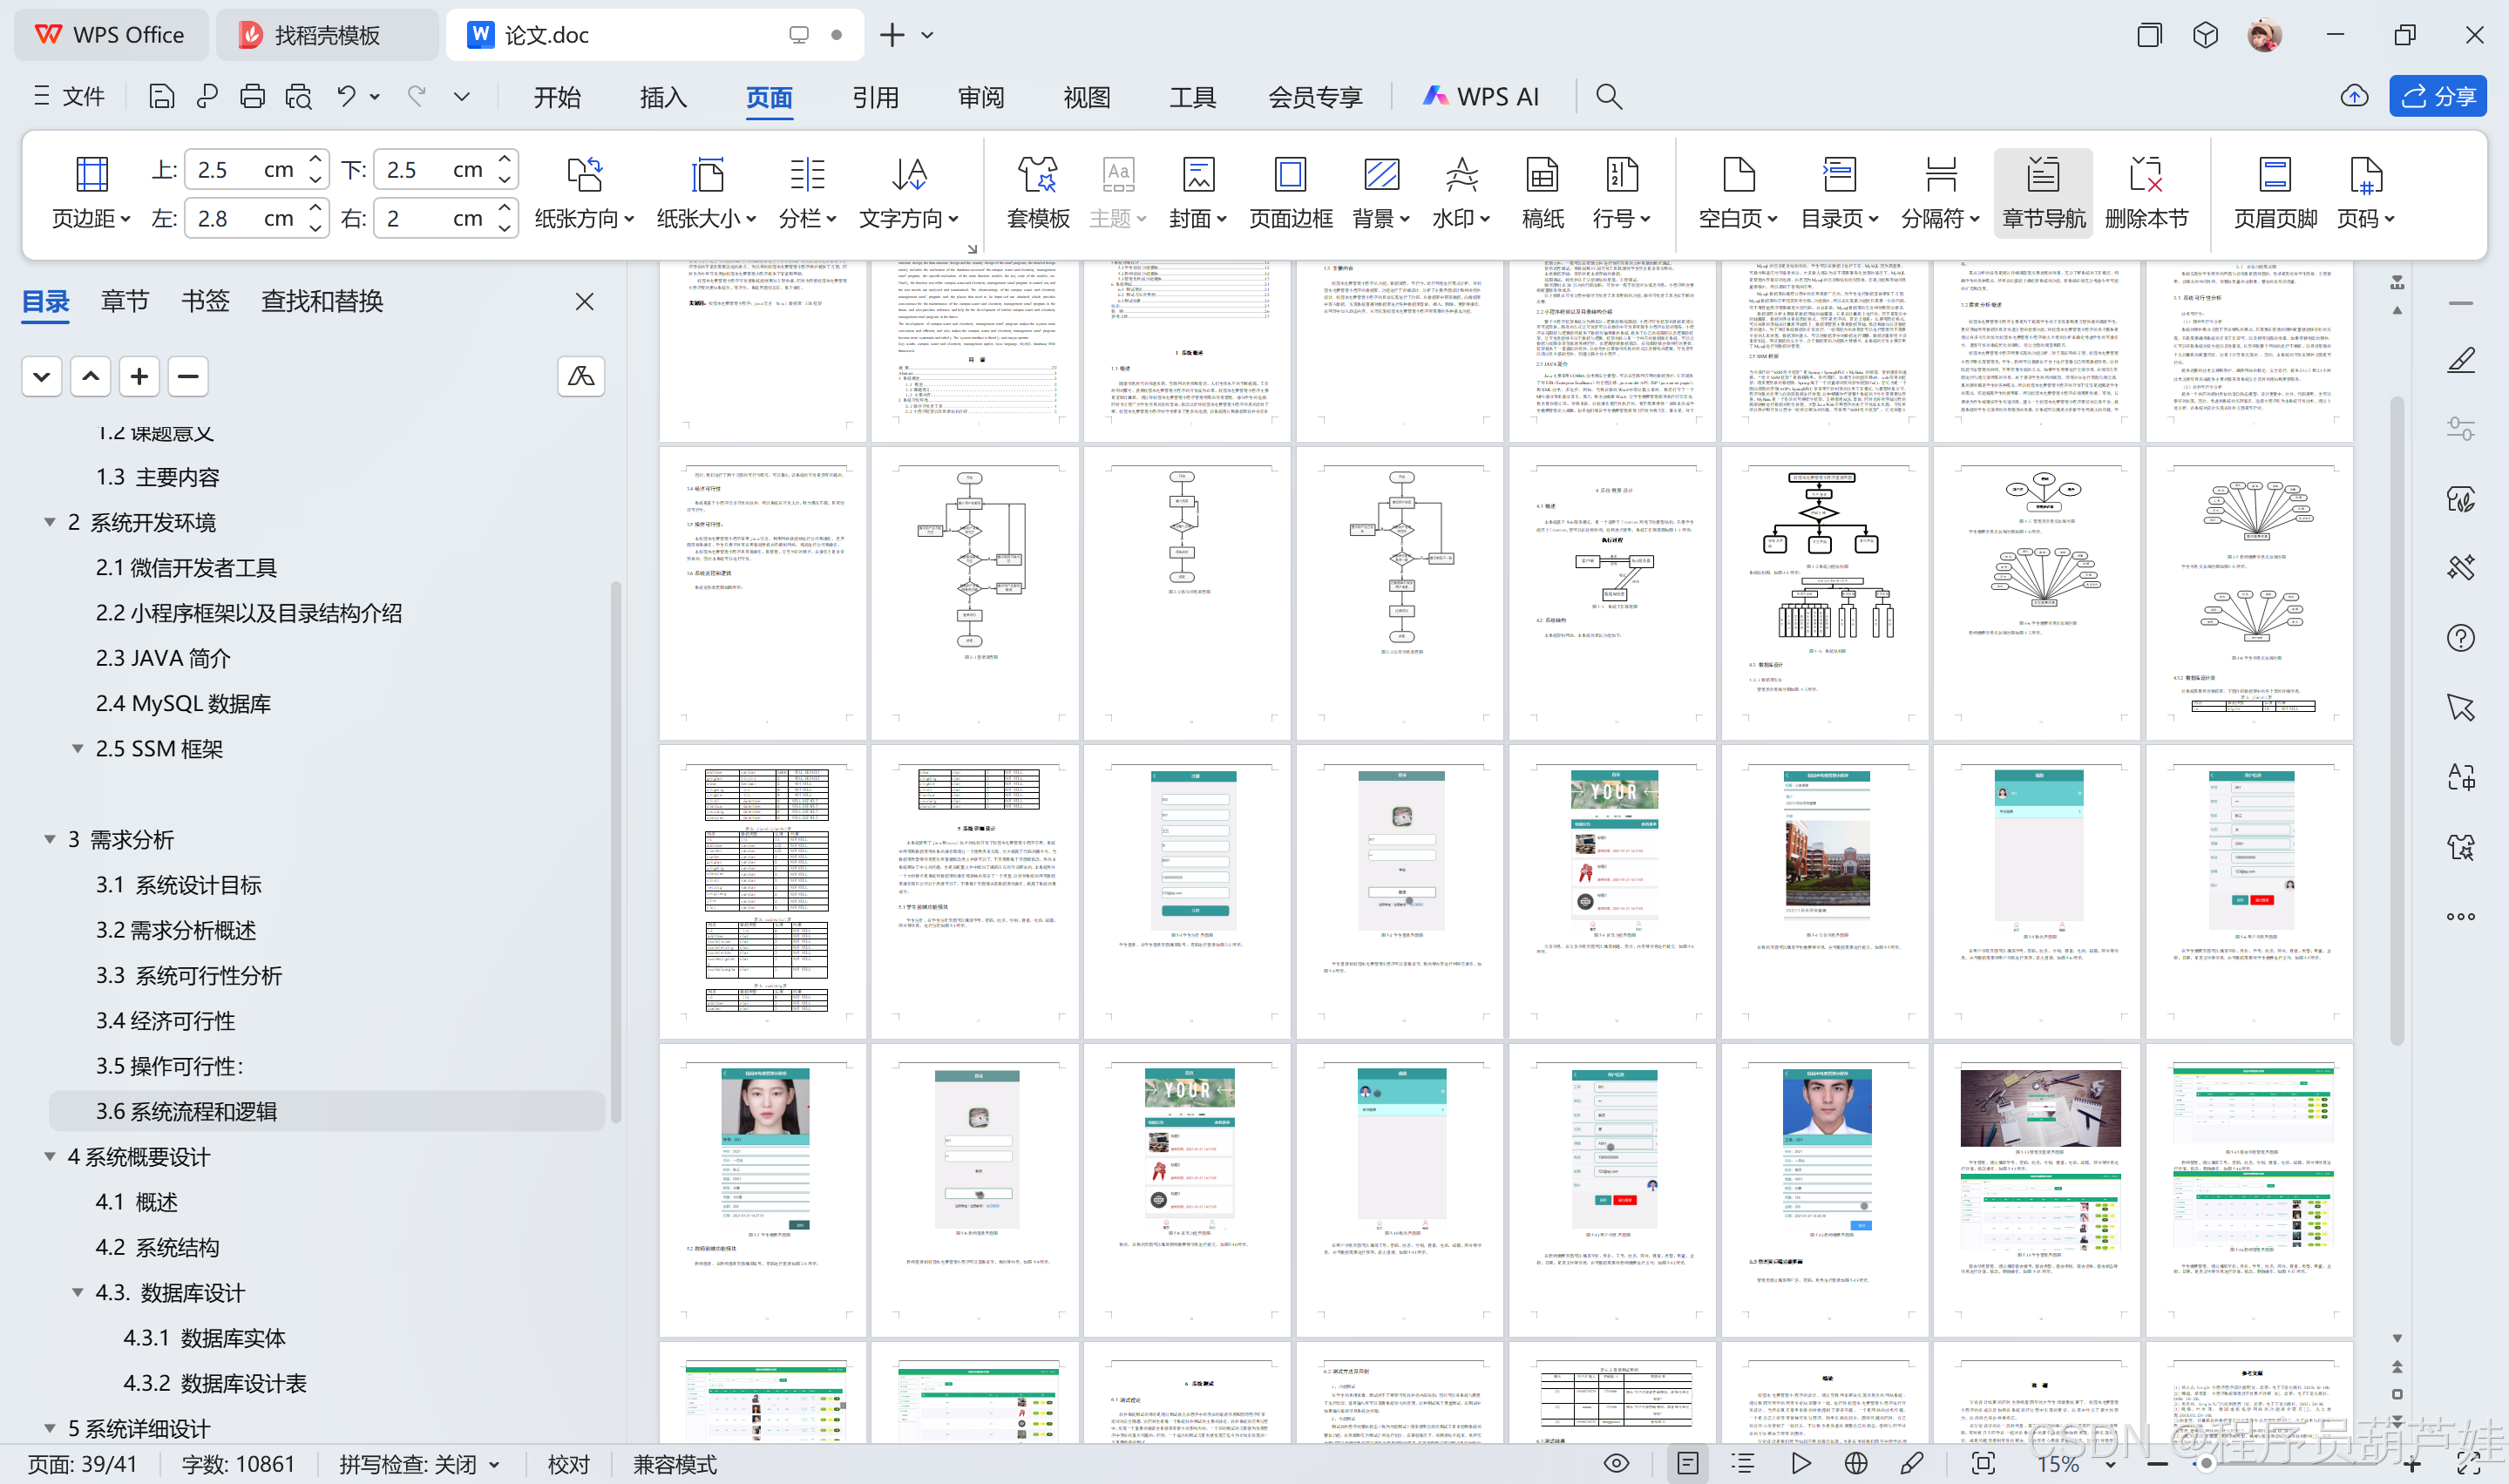Open the 开始 ribbon tab
Viewport: 2509px width, 1484px height.
[x=557, y=97]
